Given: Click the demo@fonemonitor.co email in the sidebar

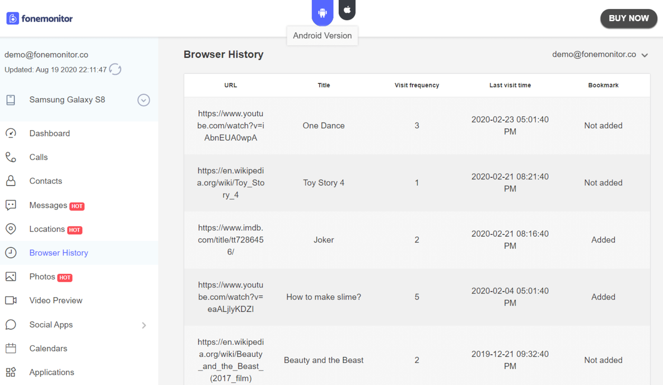Looking at the screenshot, I should coord(46,55).
